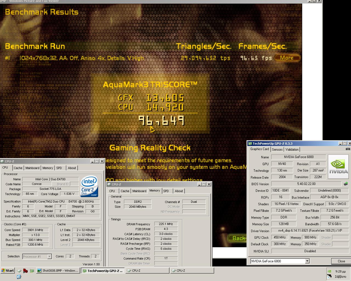Click the GPU-Z title bar icon
Viewport: 351px width, 281px height.
pyautogui.click(x=250, y=143)
